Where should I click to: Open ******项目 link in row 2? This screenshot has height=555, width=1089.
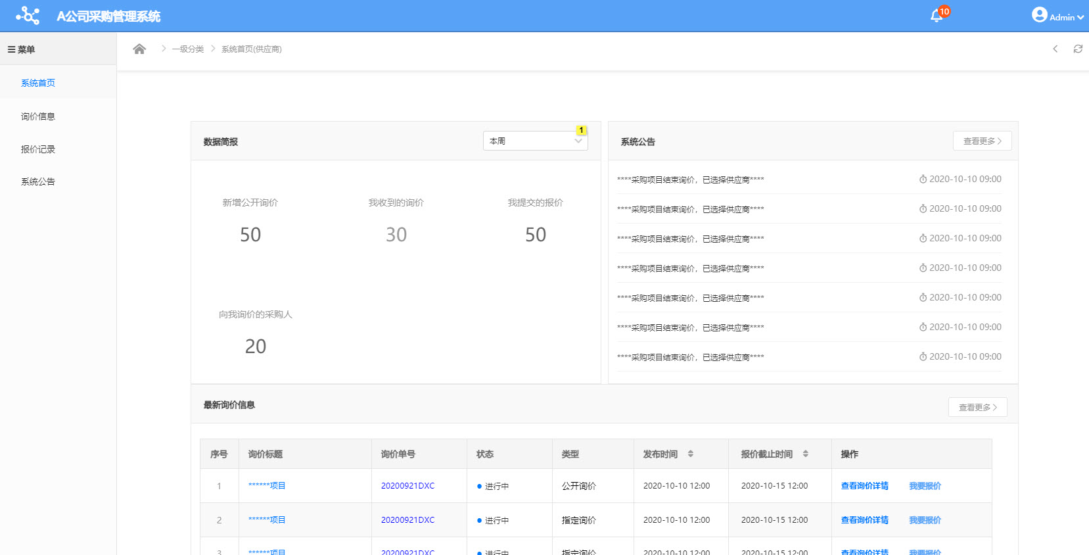pos(267,519)
